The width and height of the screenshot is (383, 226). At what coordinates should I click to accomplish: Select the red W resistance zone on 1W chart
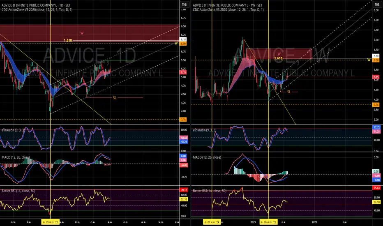[279, 54]
